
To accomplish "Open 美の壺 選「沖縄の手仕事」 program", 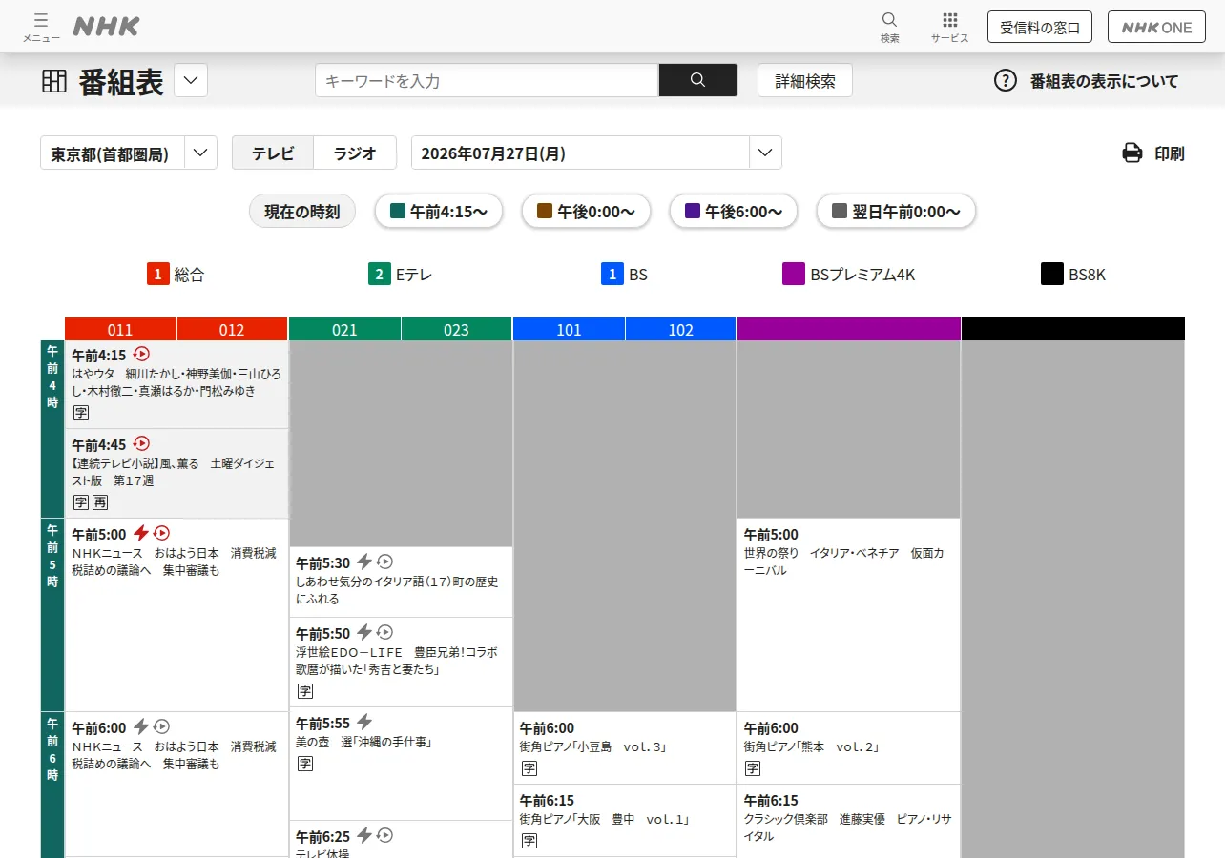I will click(401, 764).
